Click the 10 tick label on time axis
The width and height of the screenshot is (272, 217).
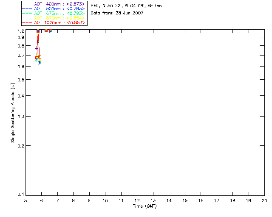105,200
